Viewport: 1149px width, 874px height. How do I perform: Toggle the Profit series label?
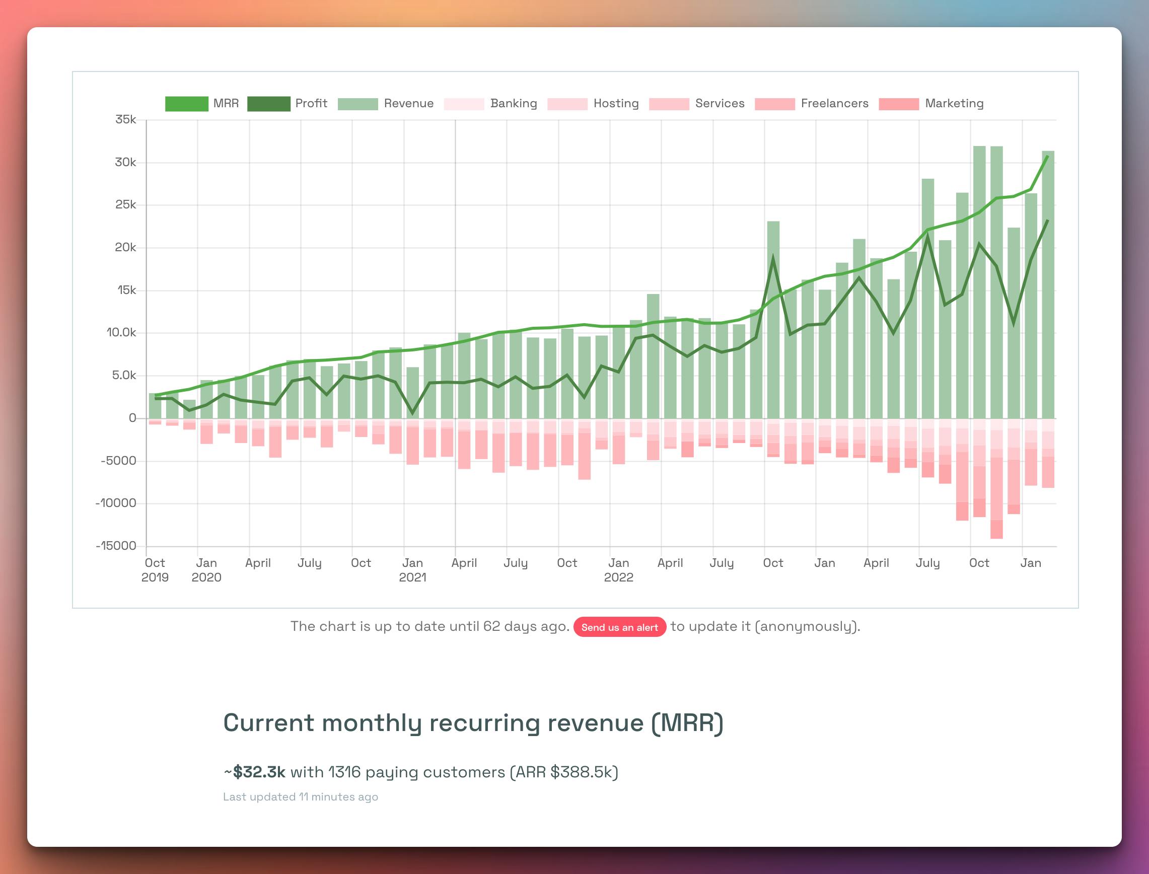(x=311, y=104)
